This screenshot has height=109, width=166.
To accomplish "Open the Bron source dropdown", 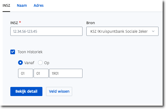I will pos(122,31).
